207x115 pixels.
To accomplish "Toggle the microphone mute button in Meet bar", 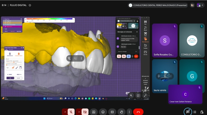I will coord(71,112).
